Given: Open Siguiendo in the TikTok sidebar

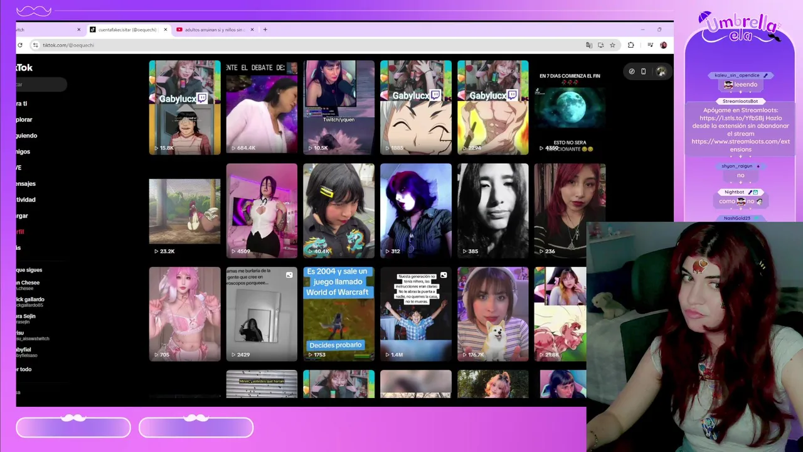Looking at the screenshot, I should click(x=26, y=136).
